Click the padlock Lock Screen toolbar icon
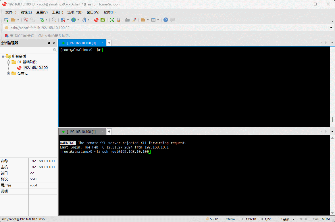 pos(118,20)
